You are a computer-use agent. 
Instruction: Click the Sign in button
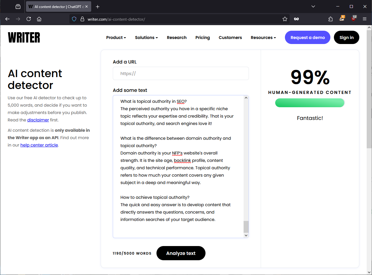pos(347,38)
